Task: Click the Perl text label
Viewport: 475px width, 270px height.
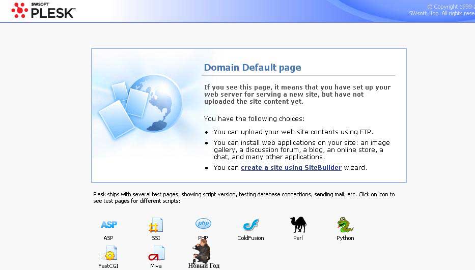Action: 298,238
